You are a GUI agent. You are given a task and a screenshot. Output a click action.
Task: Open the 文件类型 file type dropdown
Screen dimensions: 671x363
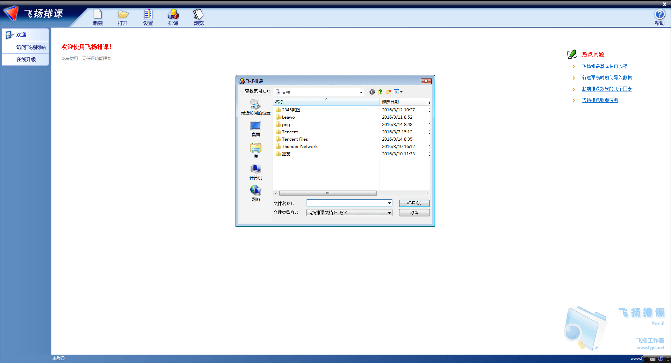[x=389, y=213]
